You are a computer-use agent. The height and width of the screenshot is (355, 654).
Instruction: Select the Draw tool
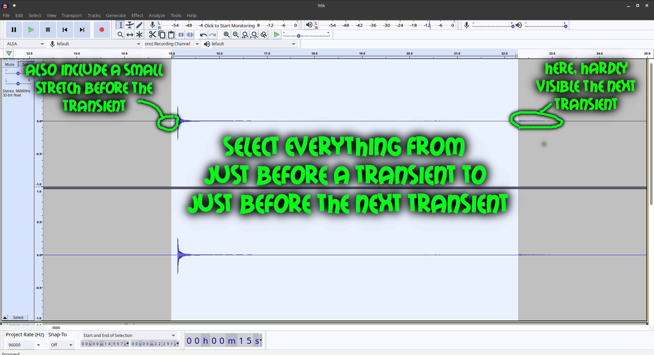point(139,25)
